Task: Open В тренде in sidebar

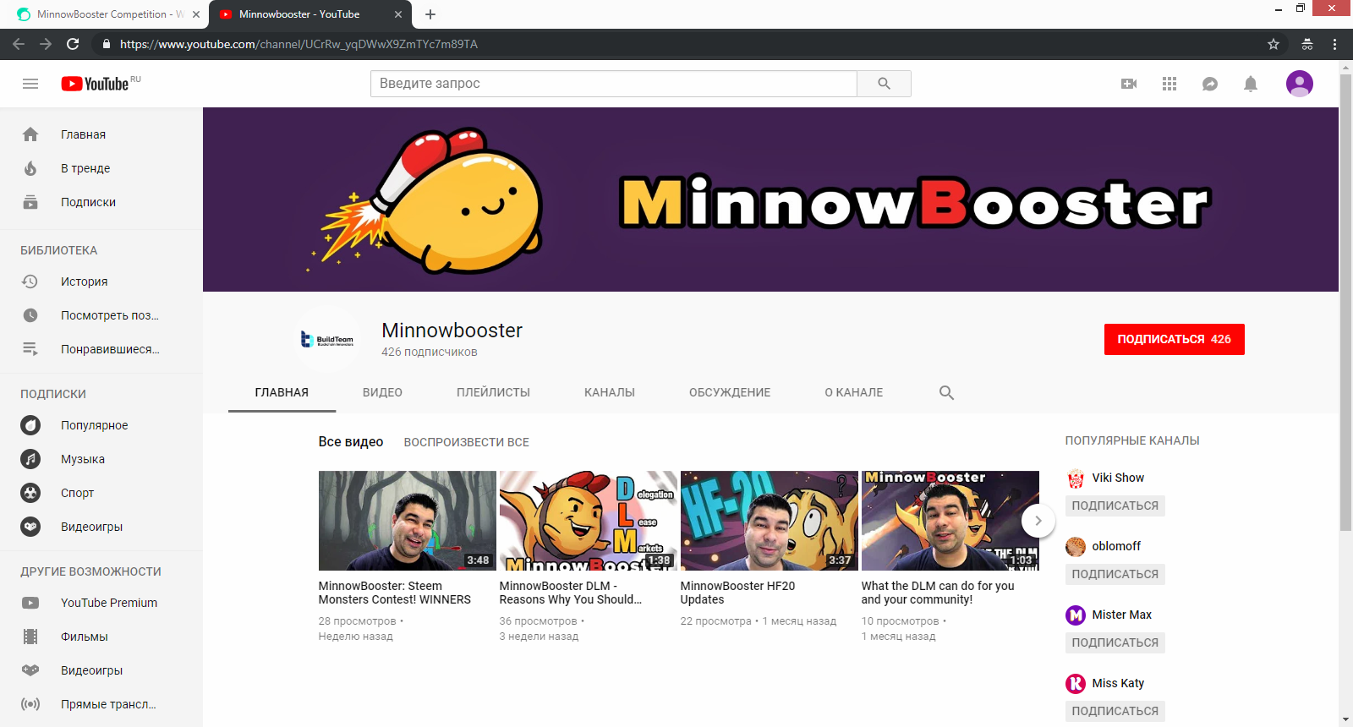Action: [101, 168]
